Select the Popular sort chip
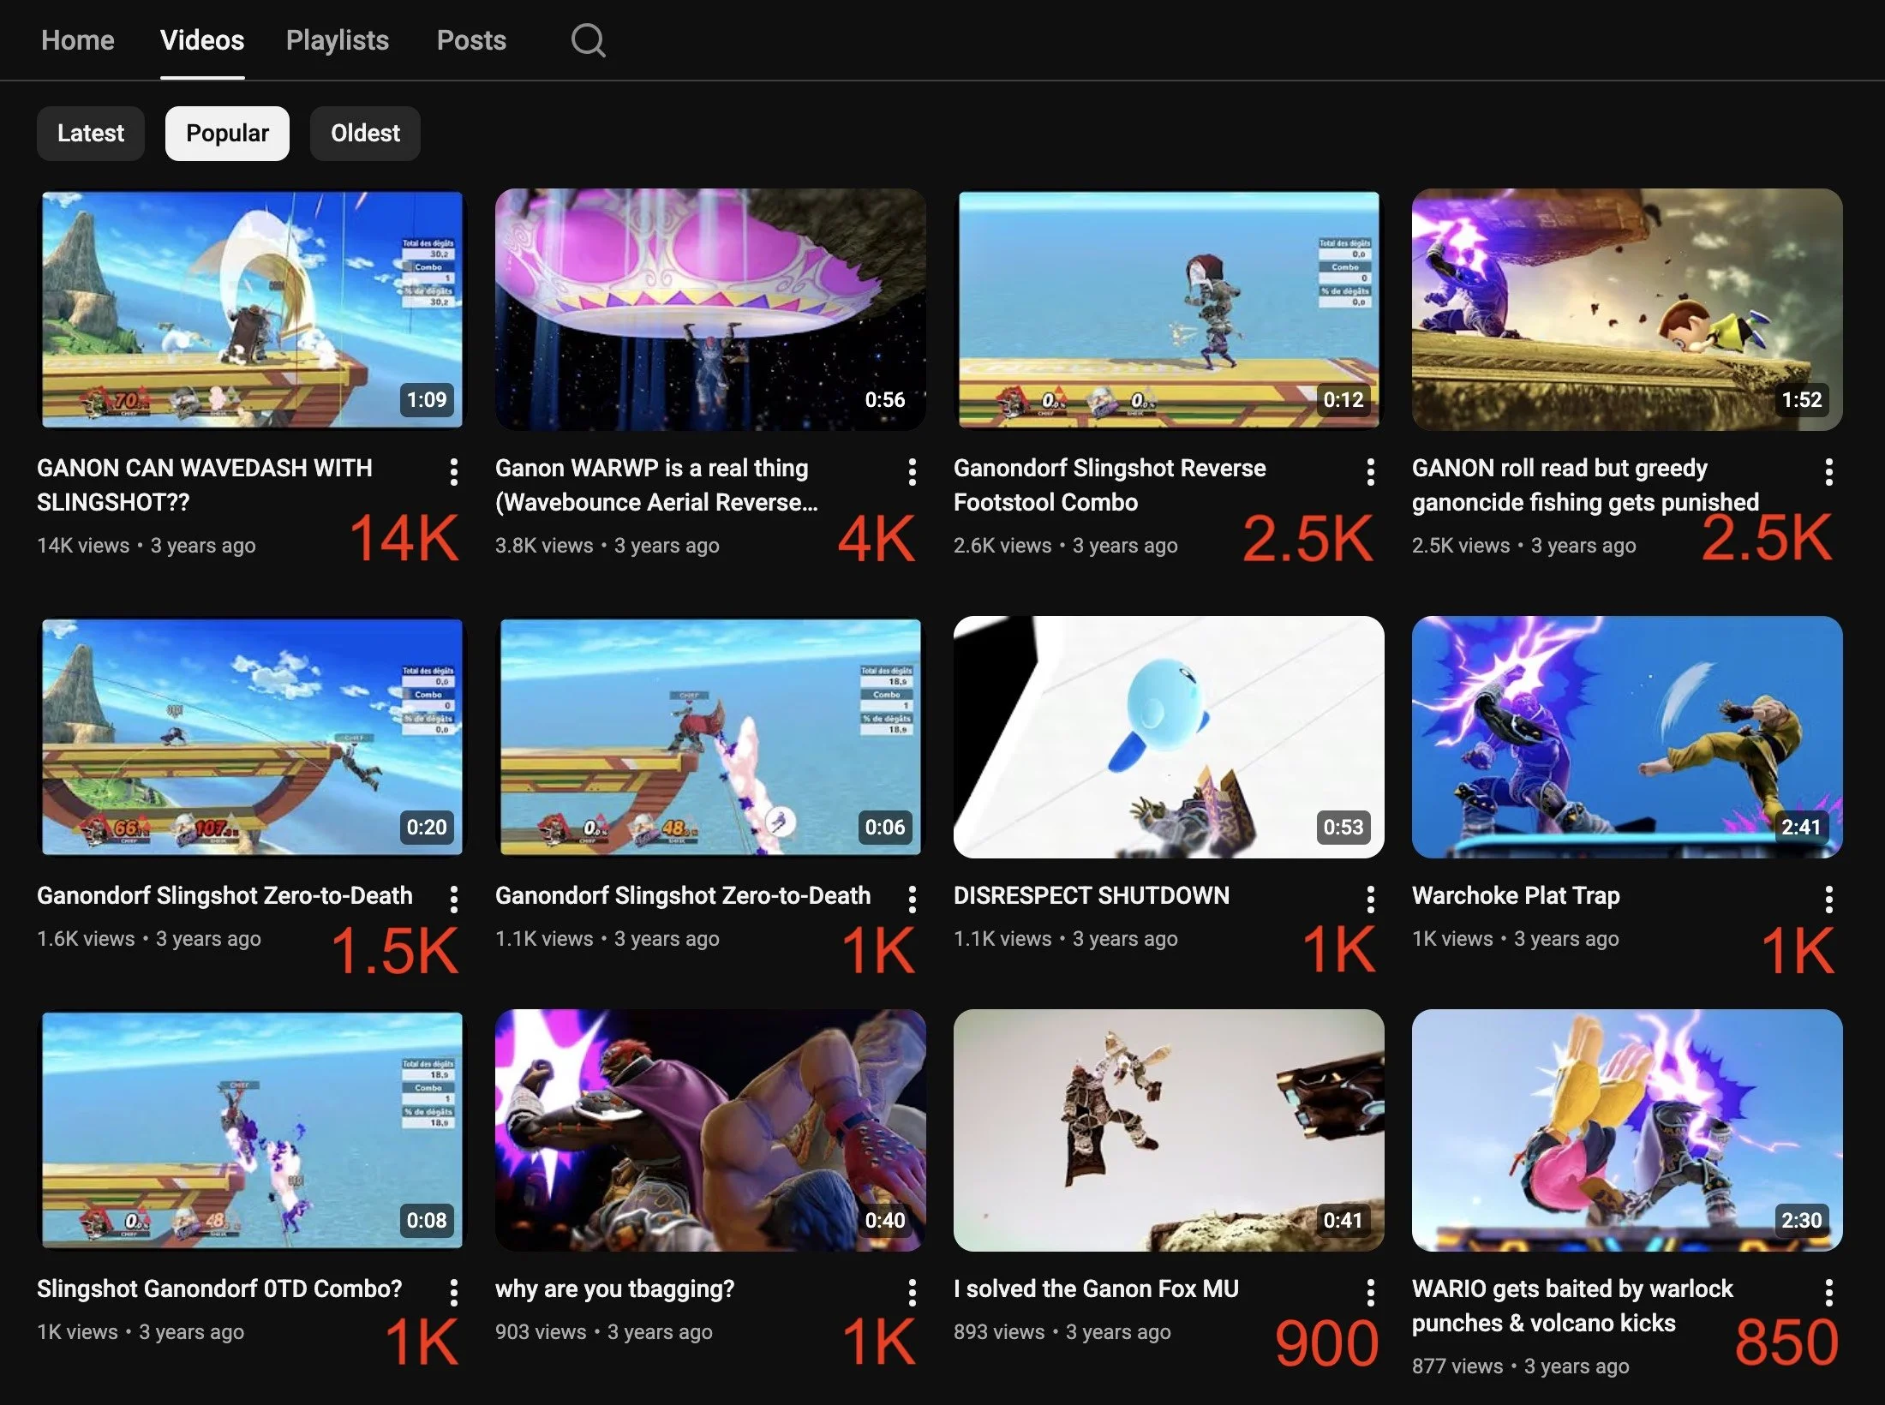The height and width of the screenshot is (1405, 1885). (x=227, y=134)
